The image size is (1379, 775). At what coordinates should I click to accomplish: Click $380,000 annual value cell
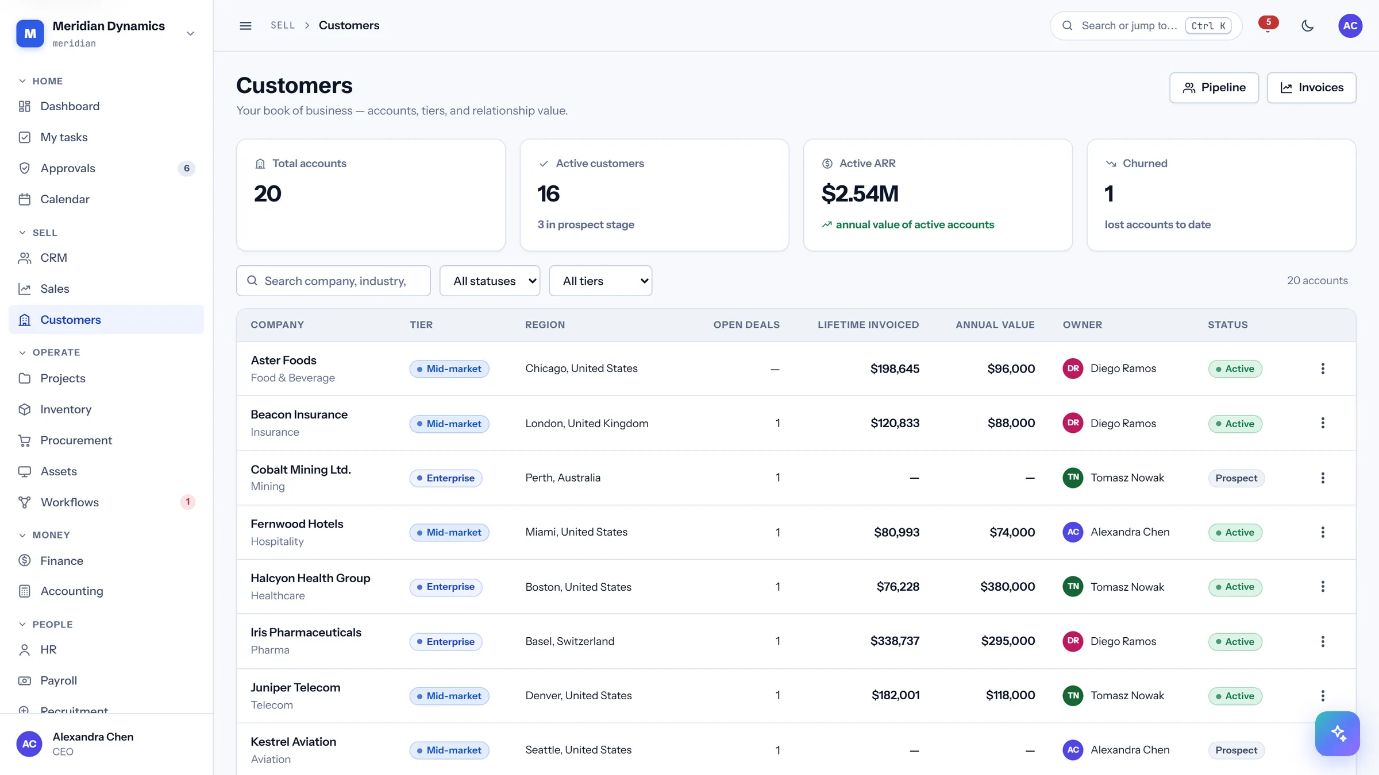[1007, 587]
